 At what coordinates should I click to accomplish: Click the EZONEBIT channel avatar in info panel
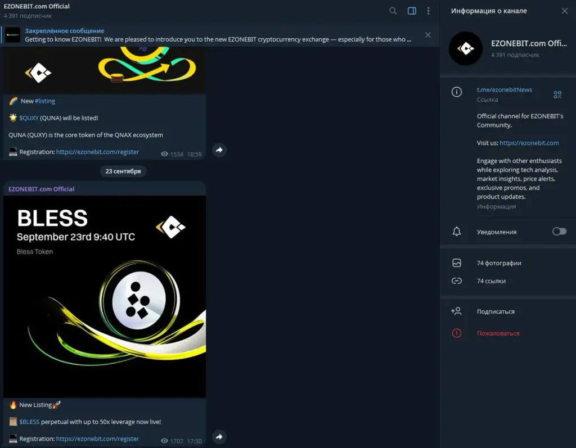[465, 48]
